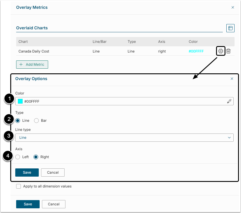Select the Line type radio button
Screen dimensions: 241x213
tap(18, 121)
